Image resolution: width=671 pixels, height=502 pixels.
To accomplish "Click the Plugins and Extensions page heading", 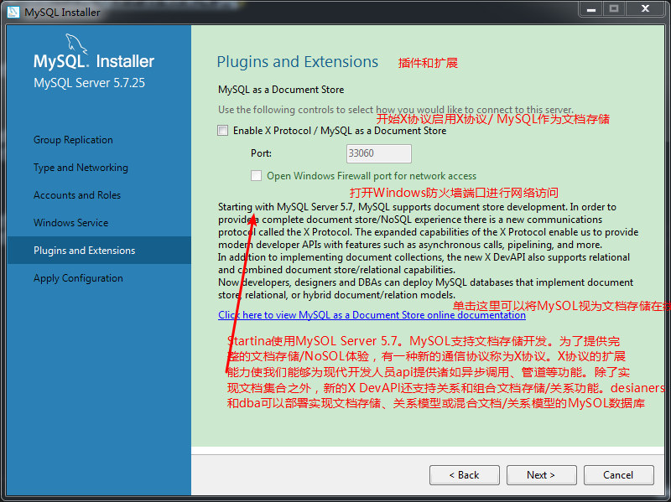I will [297, 62].
